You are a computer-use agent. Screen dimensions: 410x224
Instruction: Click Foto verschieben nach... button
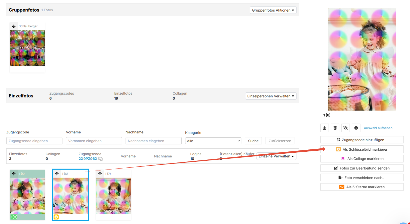point(362,178)
